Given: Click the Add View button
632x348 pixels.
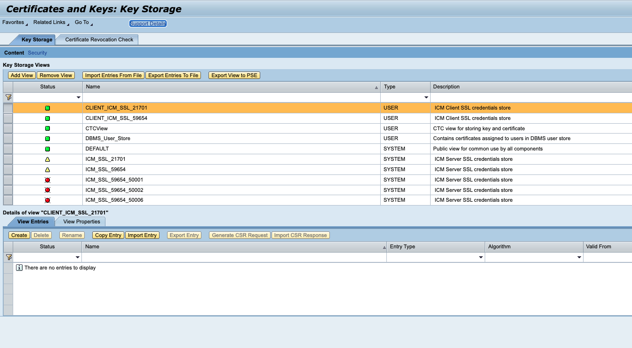Looking at the screenshot, I should 22,75.
